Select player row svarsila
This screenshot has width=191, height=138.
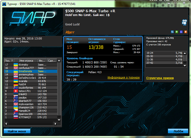pos(31,81)
